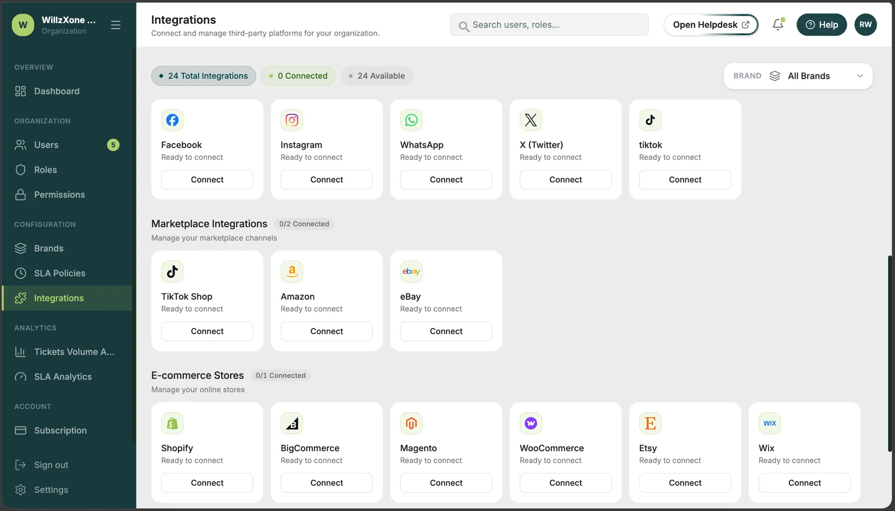Go to Users in the sidebar
The width and height of the screenshot is (895, 511).
(x=67, y=145)
